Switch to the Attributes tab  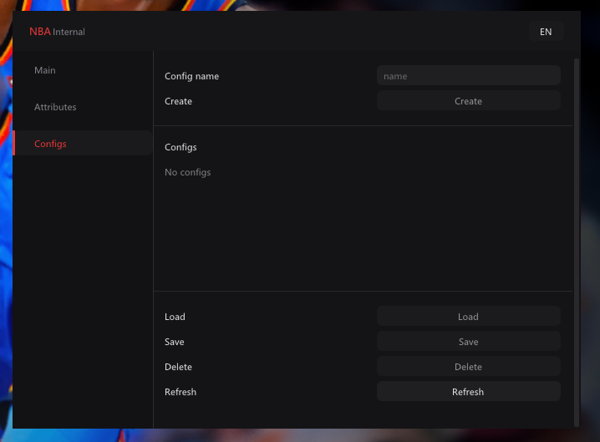83,107
